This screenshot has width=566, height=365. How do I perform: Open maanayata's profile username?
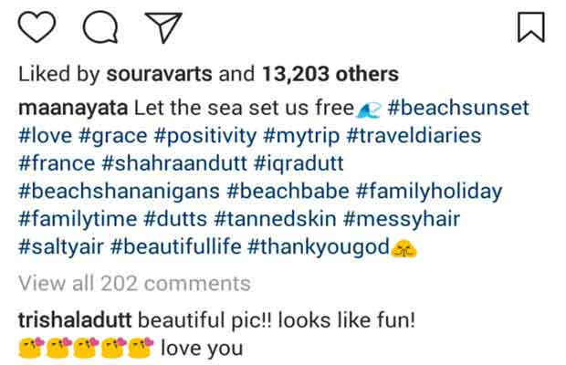[x=71, y=109]
